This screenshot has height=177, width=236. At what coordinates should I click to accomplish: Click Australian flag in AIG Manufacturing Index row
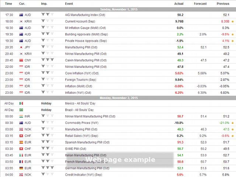point(21,15)
